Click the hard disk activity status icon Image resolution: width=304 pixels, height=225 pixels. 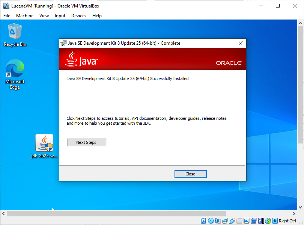click(x=203, y=221)
